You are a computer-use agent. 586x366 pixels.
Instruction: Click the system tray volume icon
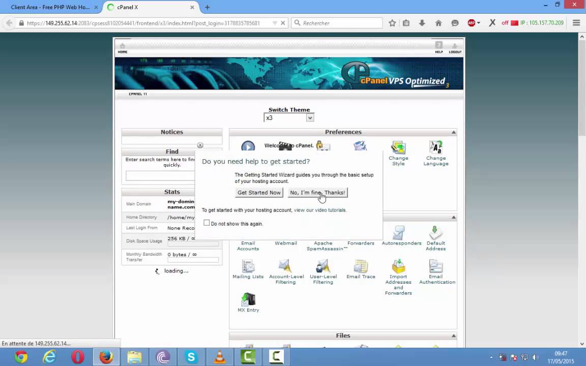[536, 357]
